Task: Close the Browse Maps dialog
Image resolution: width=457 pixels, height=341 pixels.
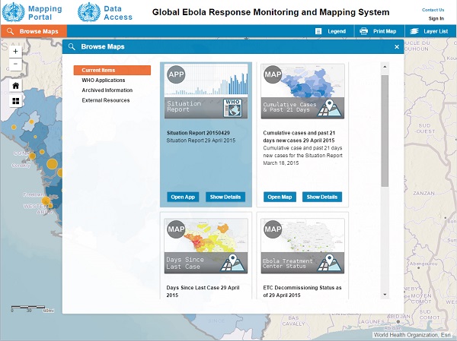Action: pos(396,47)
